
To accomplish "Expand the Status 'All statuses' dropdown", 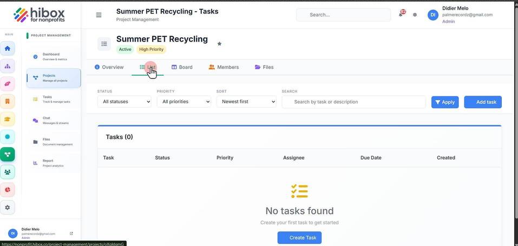I will click(124, 102).
